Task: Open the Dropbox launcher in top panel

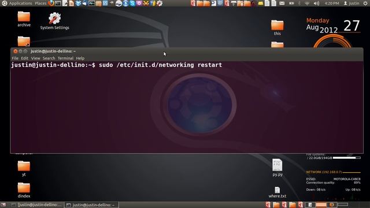Action: click(78, 3)
